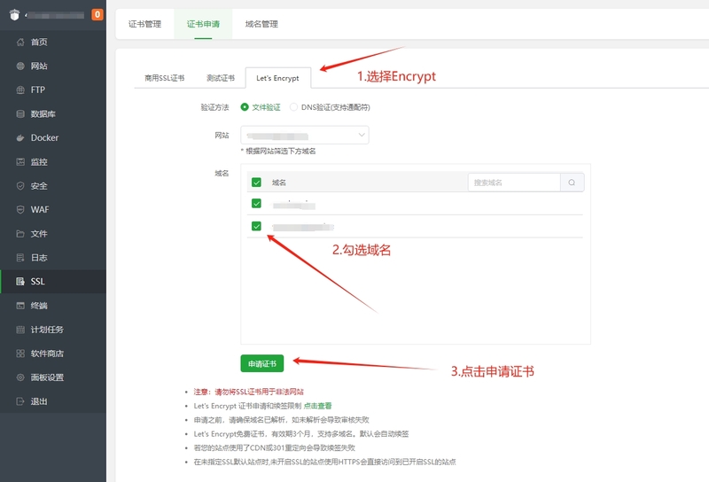
Task: Click the database icon beside 数据库
Action: [20, 114]
